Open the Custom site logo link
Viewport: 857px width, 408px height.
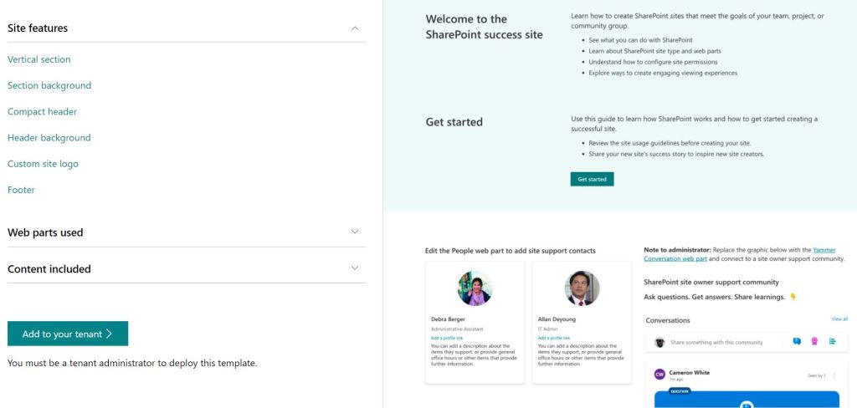43,164
